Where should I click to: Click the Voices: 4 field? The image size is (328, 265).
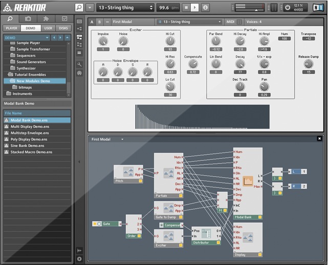254,22
